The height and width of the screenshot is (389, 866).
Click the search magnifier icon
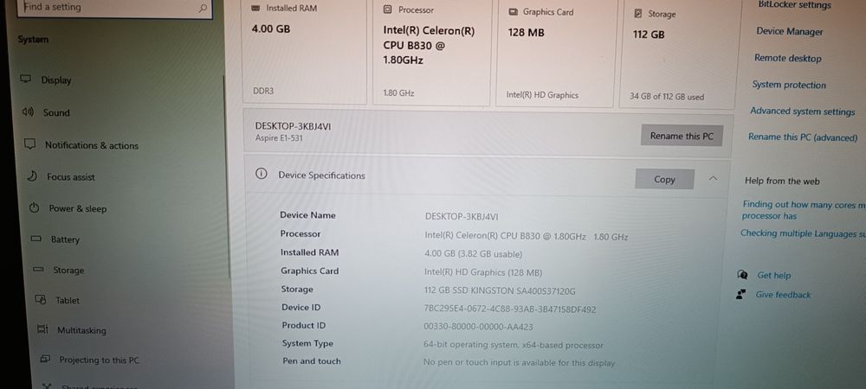click(203, 9)
